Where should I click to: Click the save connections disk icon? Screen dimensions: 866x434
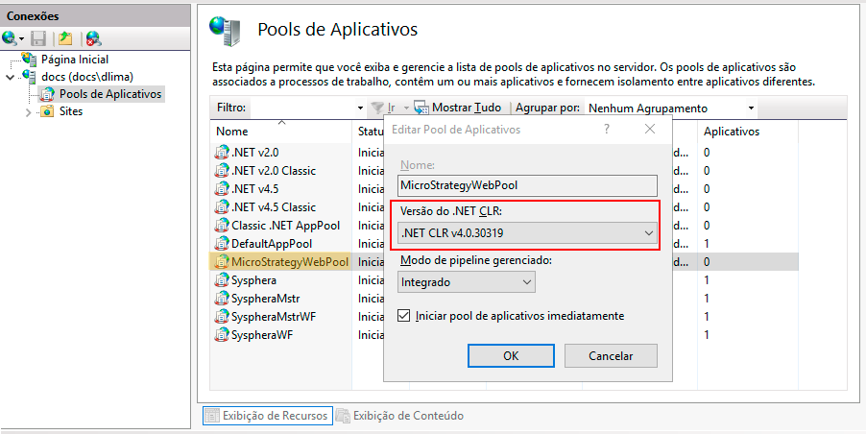(x=38, y=38)
